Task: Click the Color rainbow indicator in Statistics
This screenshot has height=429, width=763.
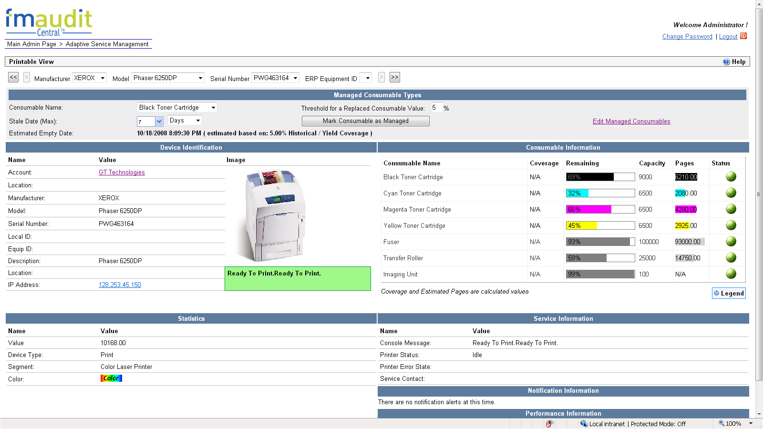Action: (x=111, y=378)
